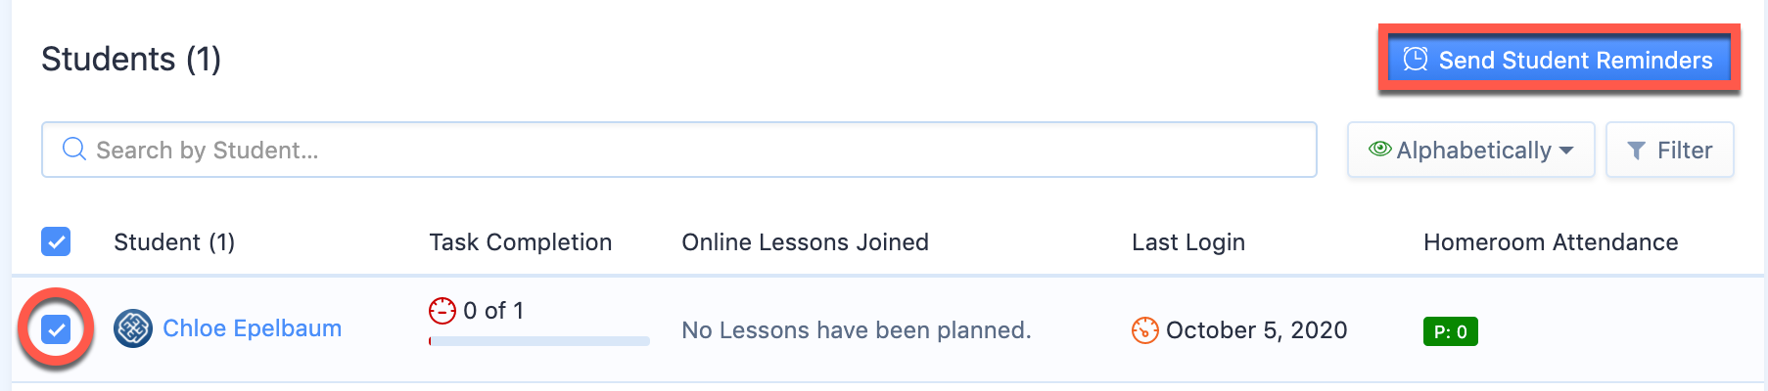1768x391 pixels.
Task: Click the funnel icon on Filter
Action: (x=1636, y=151)
